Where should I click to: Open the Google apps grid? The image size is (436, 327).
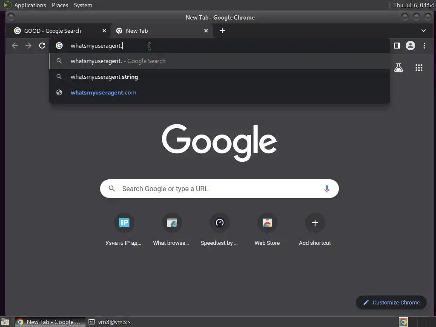point(419,68)
